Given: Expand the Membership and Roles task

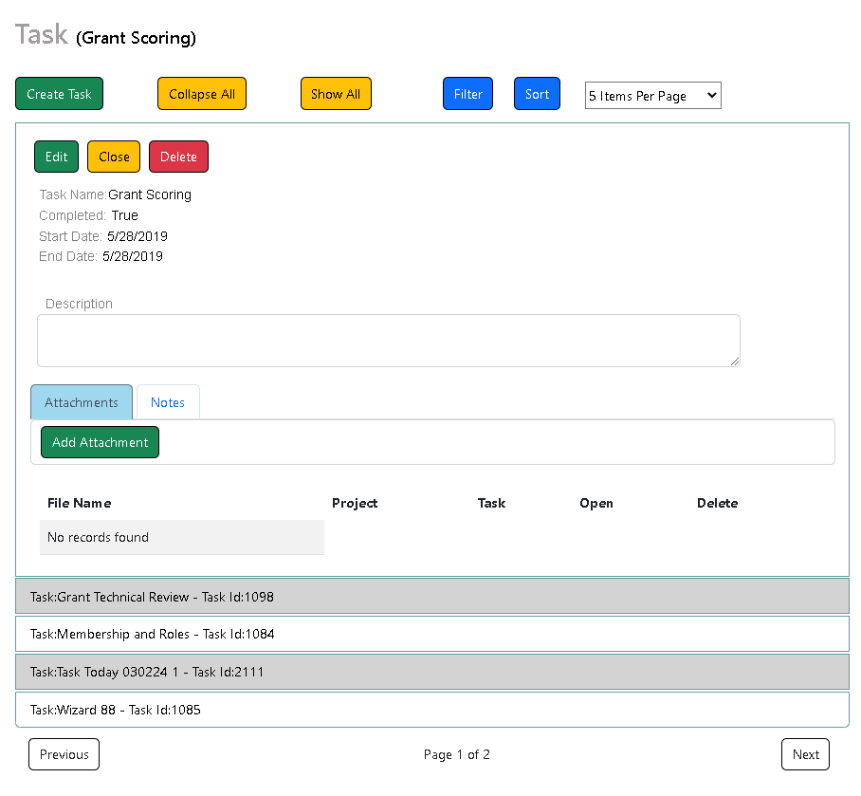Looking at the screenshot, I should click(x=431, y=634).
